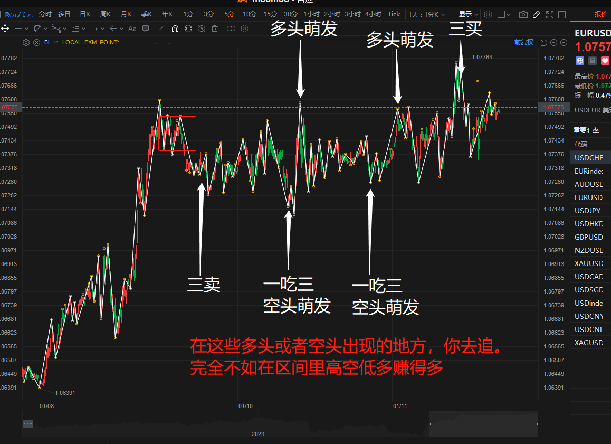Select XAUUSD in exchange rate list
The width and height of the screenshot is (611, 444).
(x=590, y=263)
